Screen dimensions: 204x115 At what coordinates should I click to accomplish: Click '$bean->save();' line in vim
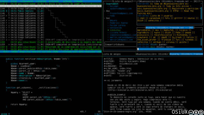[x=19, y=80]
